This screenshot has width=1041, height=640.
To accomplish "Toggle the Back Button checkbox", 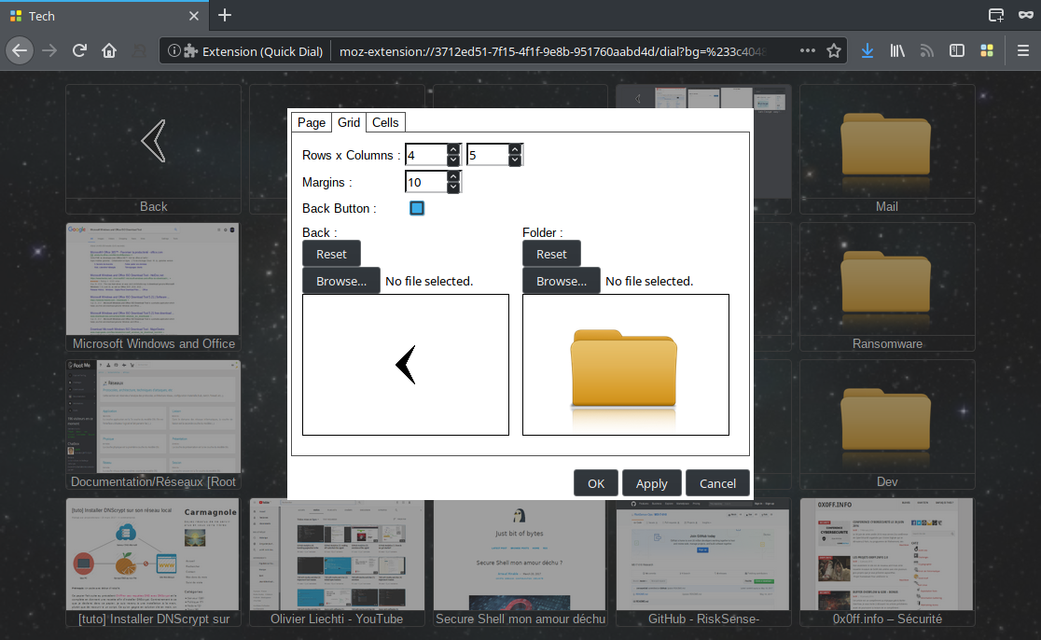I will pos(417,208).
